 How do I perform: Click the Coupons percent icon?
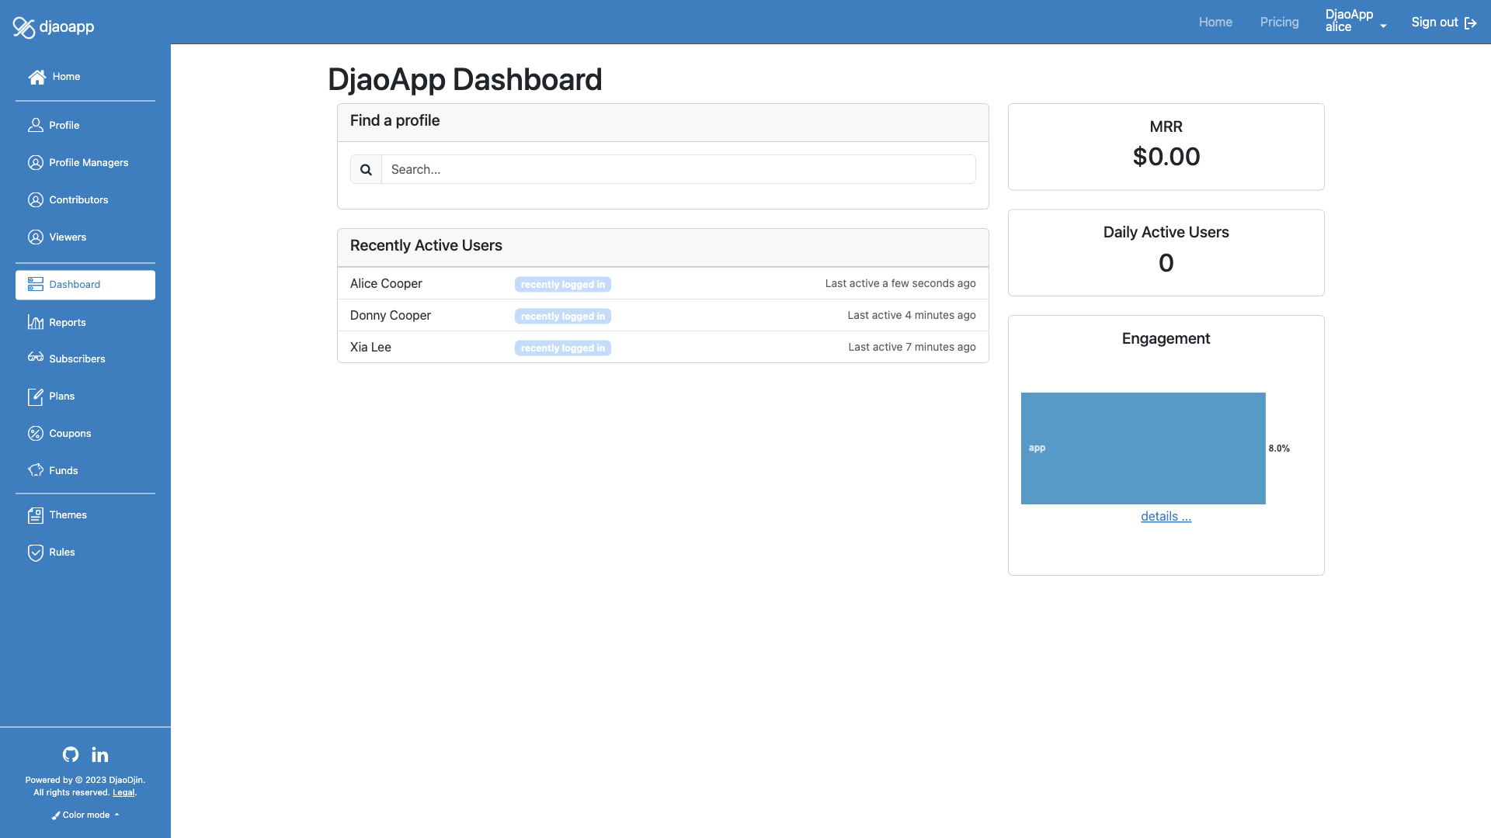coord(36,434)
